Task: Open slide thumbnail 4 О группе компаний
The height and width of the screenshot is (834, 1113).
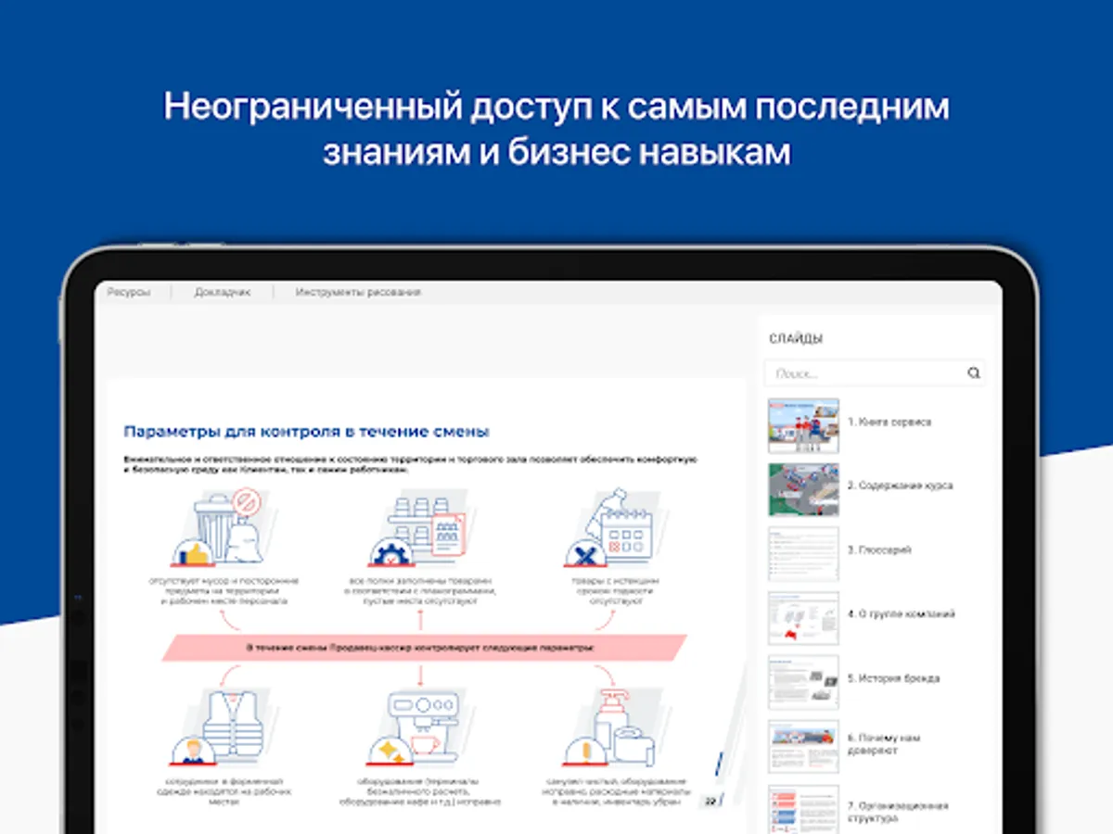Action: coord(803,618)
